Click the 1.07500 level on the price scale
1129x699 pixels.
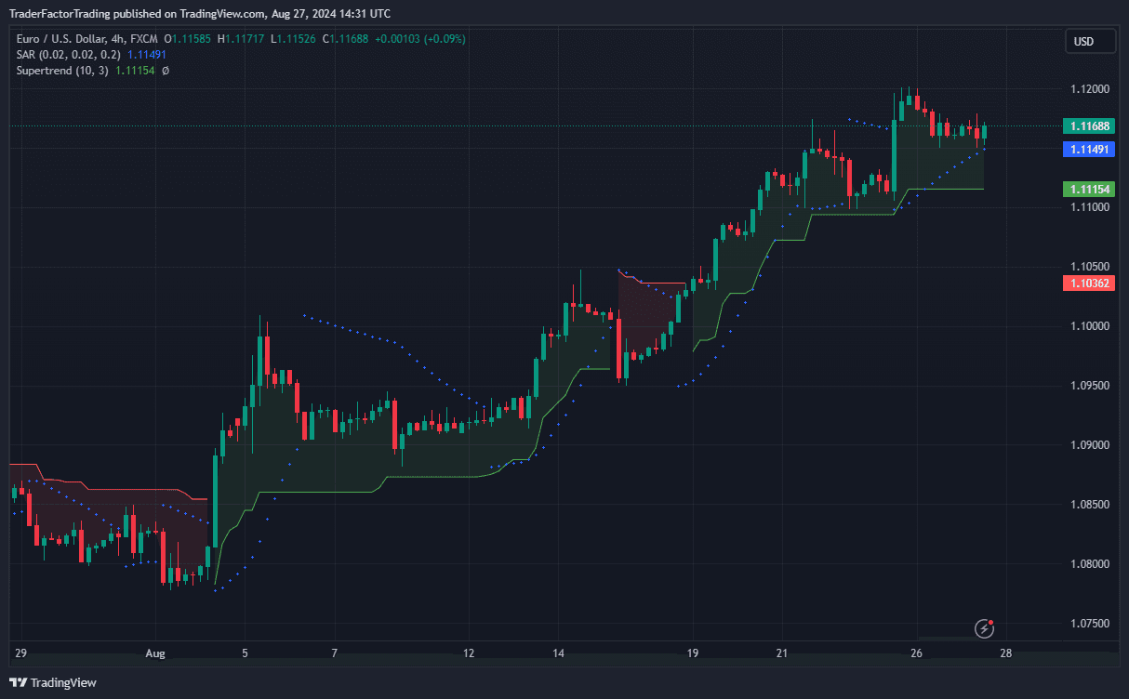click(x=1089, y=623)
